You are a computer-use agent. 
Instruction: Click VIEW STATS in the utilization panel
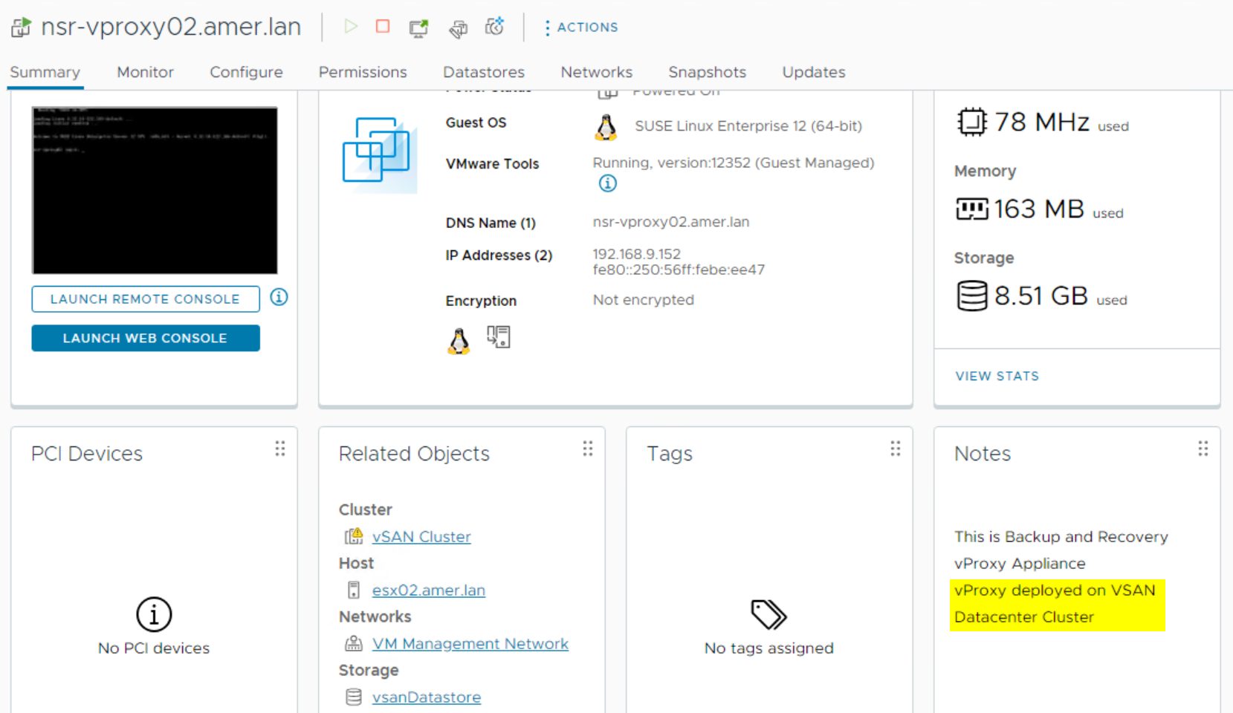pos(997,376)
